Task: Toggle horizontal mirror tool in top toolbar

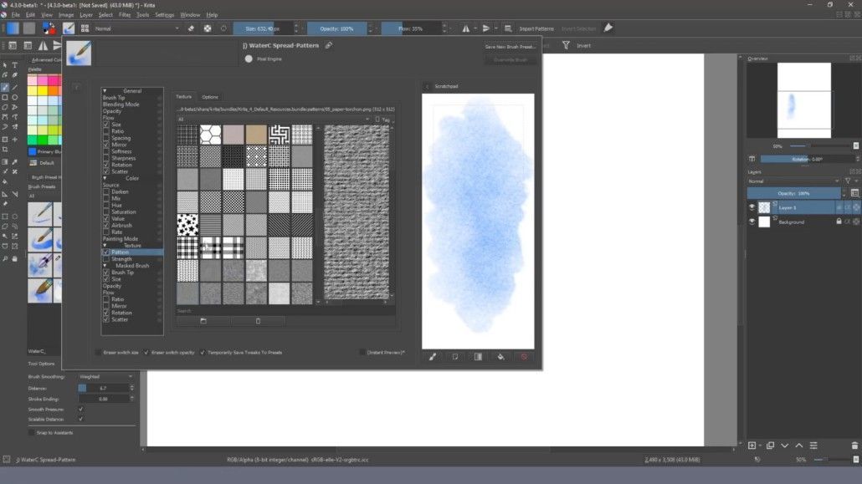Action: (465, 28)
